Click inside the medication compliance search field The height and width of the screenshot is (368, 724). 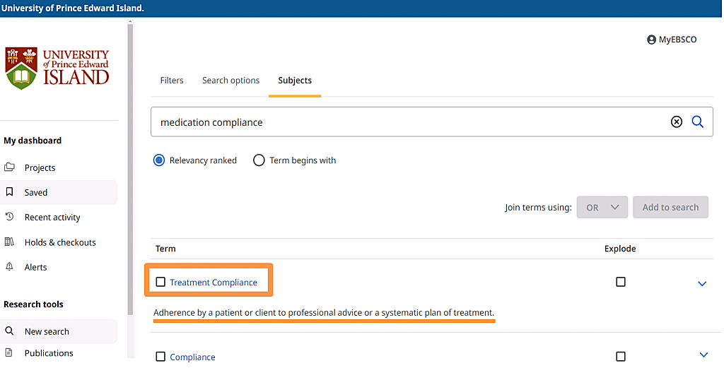[x=410, y=122]
